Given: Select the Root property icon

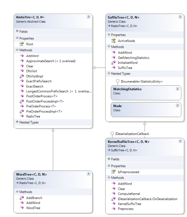Looking at the screenshot, I should 22,44.
